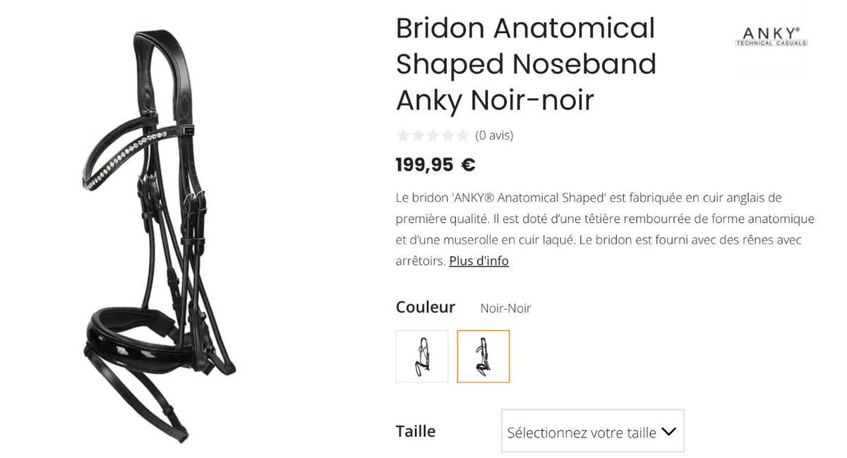Click the third rating star
Screen dimensions: 847x458
pos(433,135)
